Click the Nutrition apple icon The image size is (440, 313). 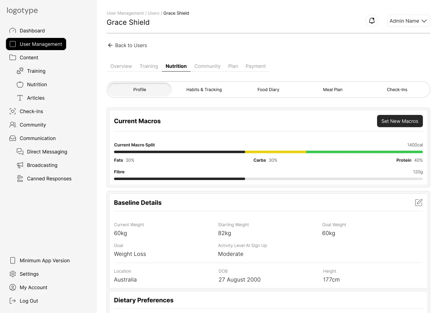click(20, 84)
